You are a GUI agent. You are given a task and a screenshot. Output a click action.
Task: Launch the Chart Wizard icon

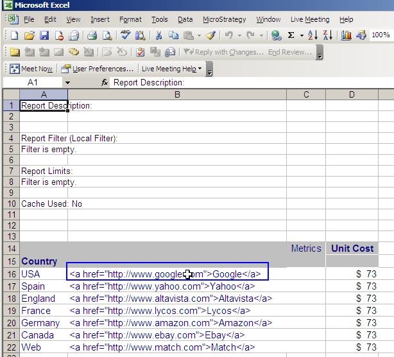click(x=346, y=36)
